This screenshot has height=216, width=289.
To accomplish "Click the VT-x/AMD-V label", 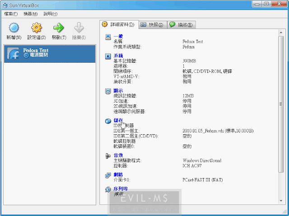I will [126, 76].
